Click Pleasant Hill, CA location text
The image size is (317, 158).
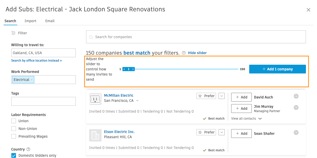coord(118,137)
